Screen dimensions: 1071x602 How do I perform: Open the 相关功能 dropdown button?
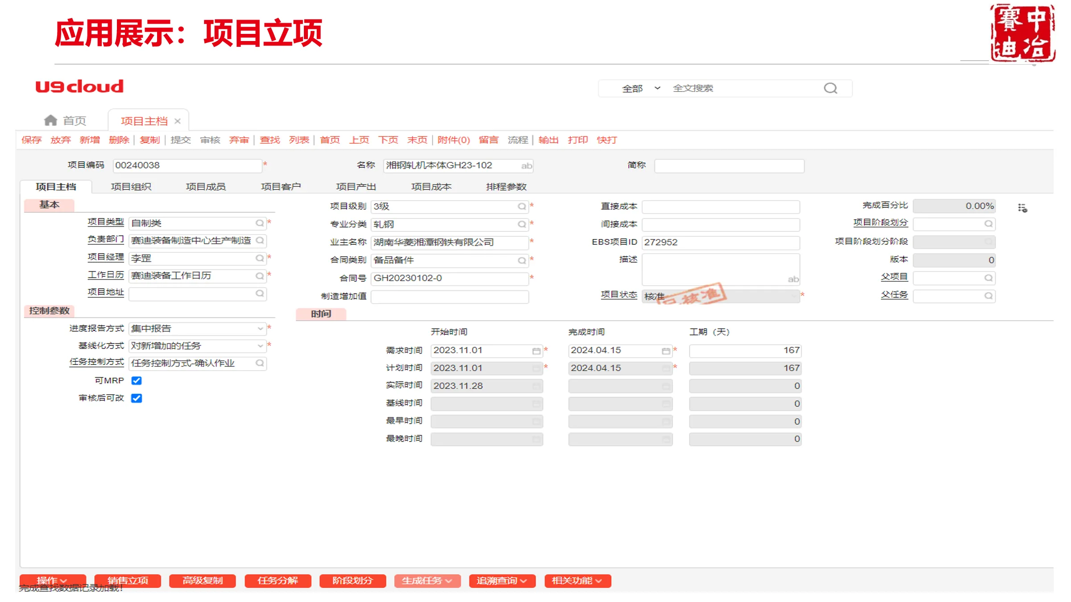(577, 581)
